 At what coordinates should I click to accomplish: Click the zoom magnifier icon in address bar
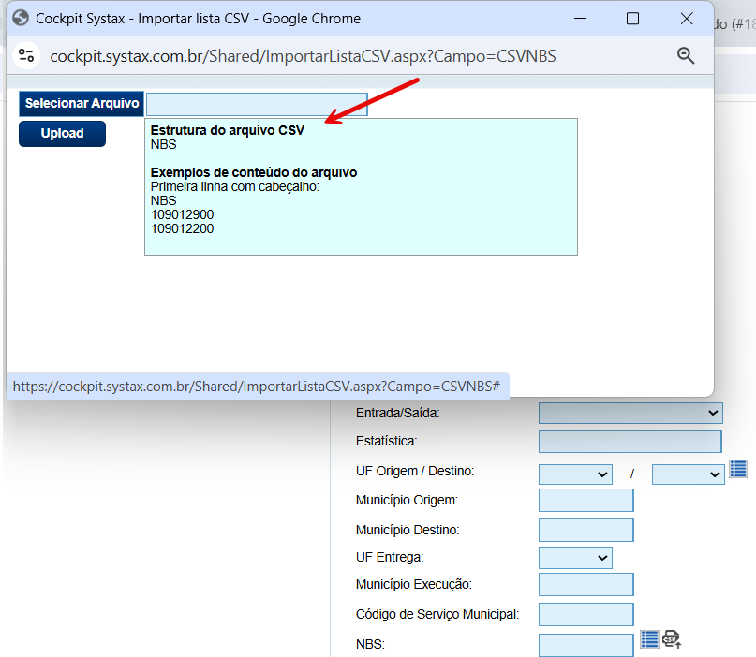685,56
